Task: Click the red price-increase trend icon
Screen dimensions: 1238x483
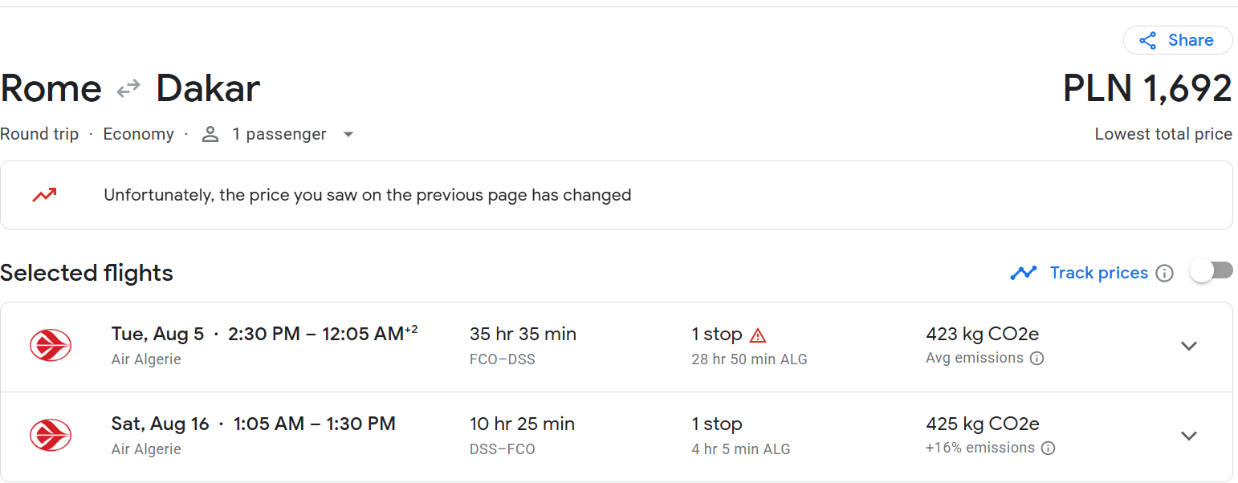Action: pos(44,195)
